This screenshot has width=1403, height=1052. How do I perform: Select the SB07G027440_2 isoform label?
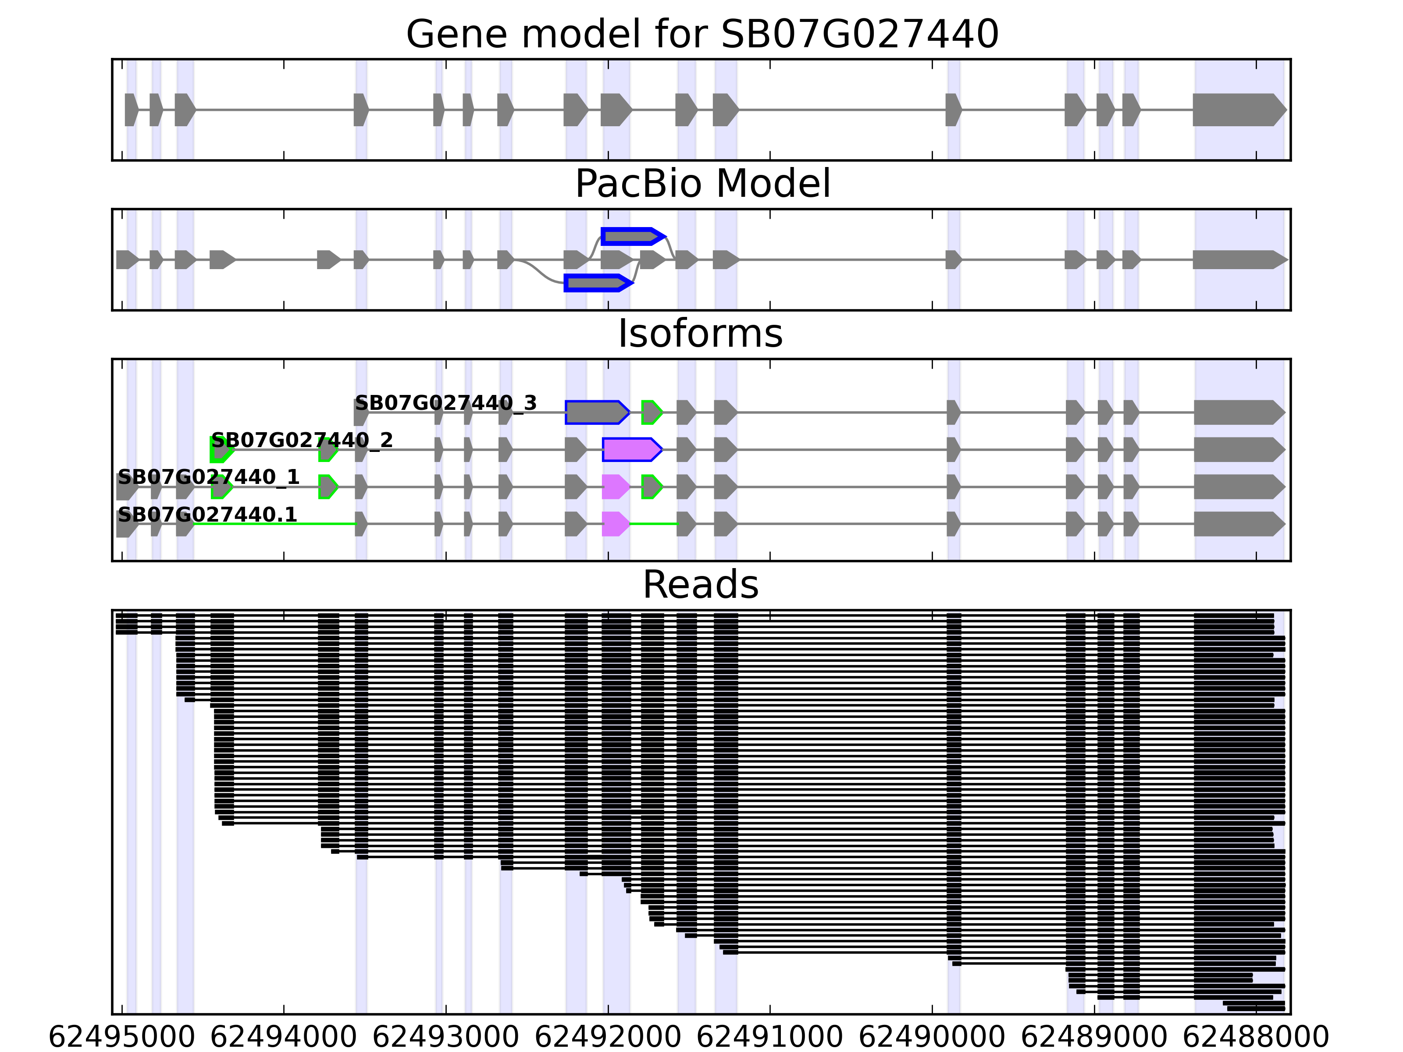(302, 440)
